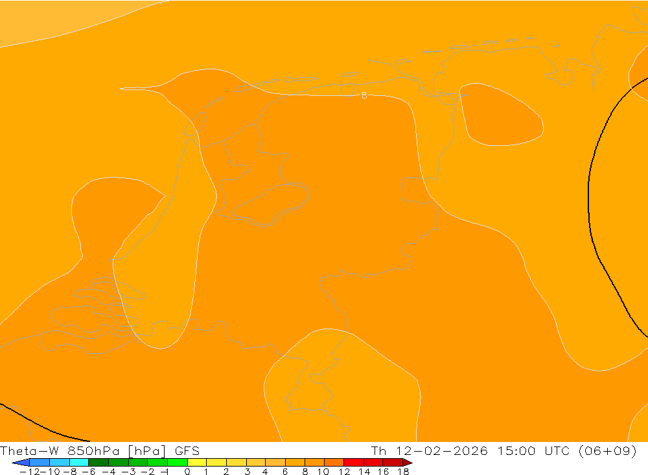Image resolution: width=648 pixels, height=475 pixels.
Task: Select dark green segment between -6 and -4
Action: coord(98,463)
